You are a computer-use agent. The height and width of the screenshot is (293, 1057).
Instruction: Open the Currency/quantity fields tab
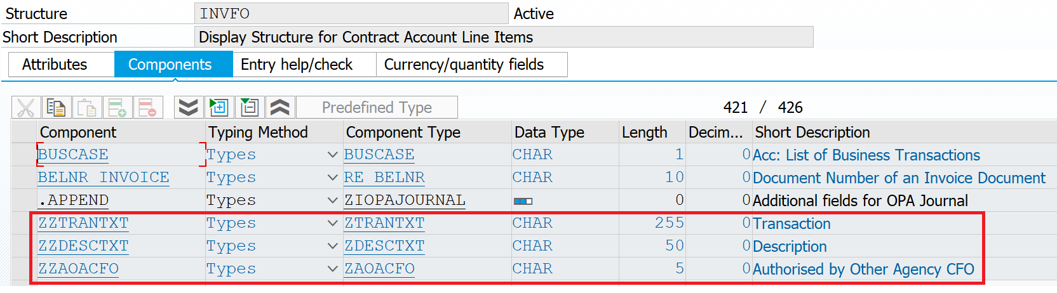coord(464,65)
